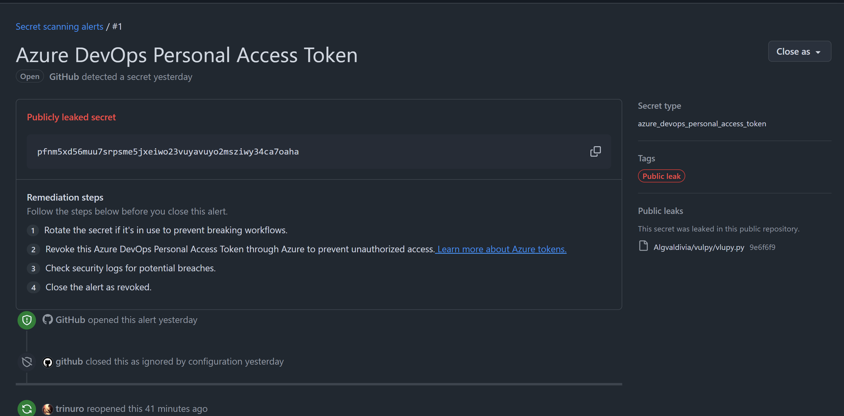This screenshot has height=416, width=844.
Task: Click the 'azure_devops_personal_access_token' secret type value
Action: point(702,124)
